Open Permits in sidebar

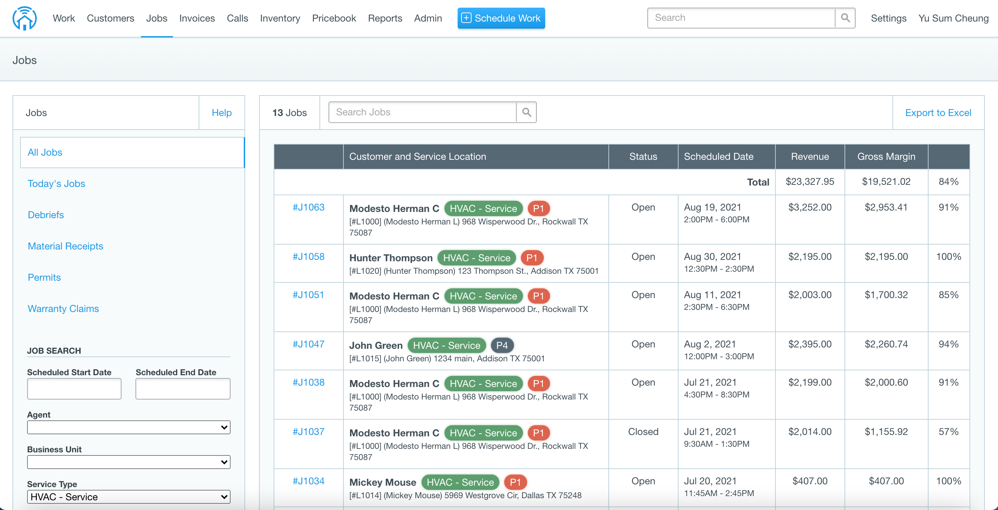[x=44, y=278]
